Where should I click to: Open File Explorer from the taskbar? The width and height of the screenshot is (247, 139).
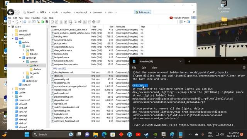tap(96, 134)
